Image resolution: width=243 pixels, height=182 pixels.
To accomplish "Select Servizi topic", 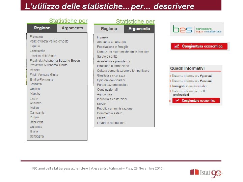I will click(101, 104).
